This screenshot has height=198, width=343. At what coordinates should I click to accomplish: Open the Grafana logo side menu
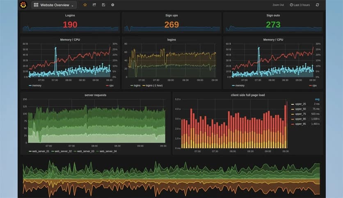click(x=23, y=5)
